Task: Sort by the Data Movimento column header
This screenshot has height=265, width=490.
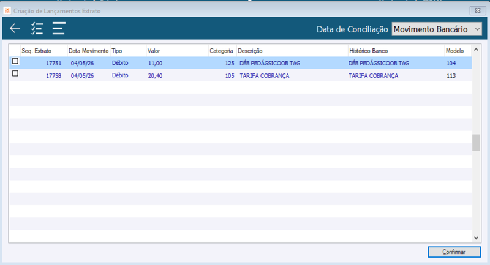Action: click(88, 51)
